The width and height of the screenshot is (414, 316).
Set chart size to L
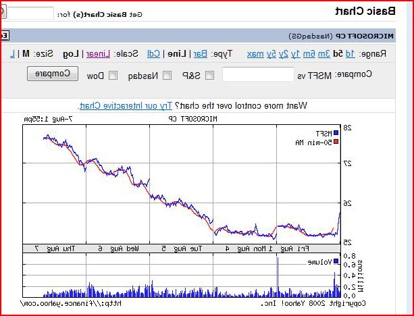12,54
